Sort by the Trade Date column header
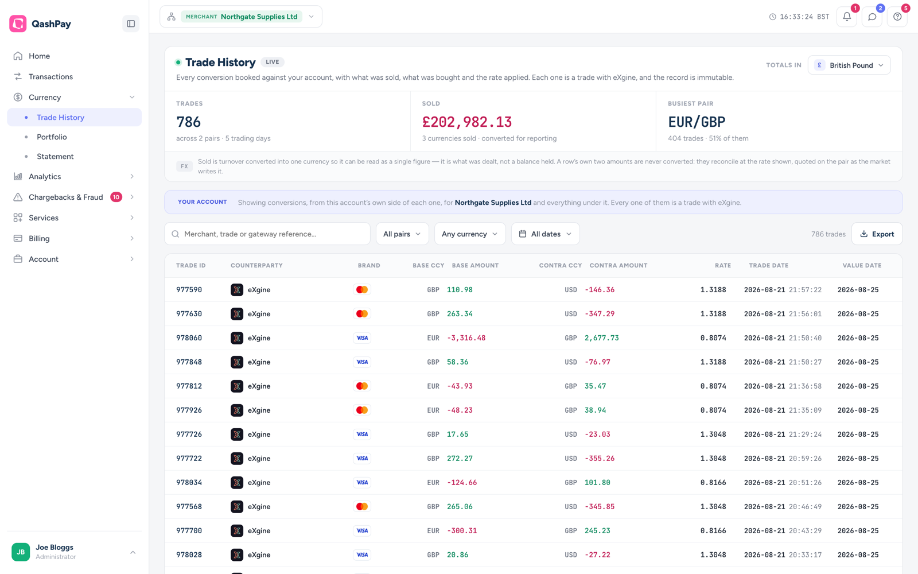The image size is (918, 574). tap(768, 265)
